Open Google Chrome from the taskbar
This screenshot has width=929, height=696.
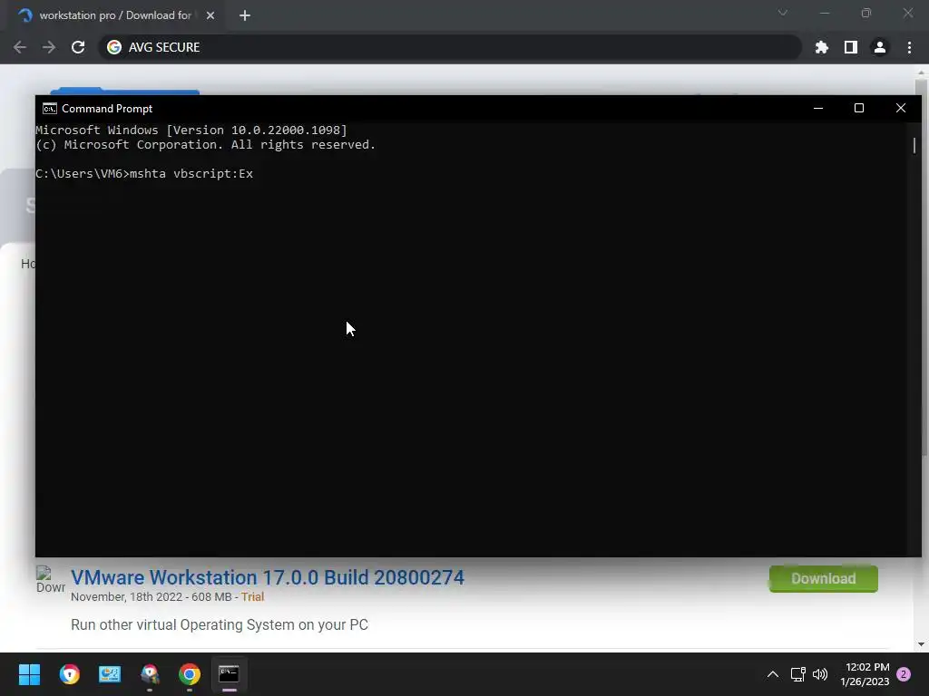[190, 674]
